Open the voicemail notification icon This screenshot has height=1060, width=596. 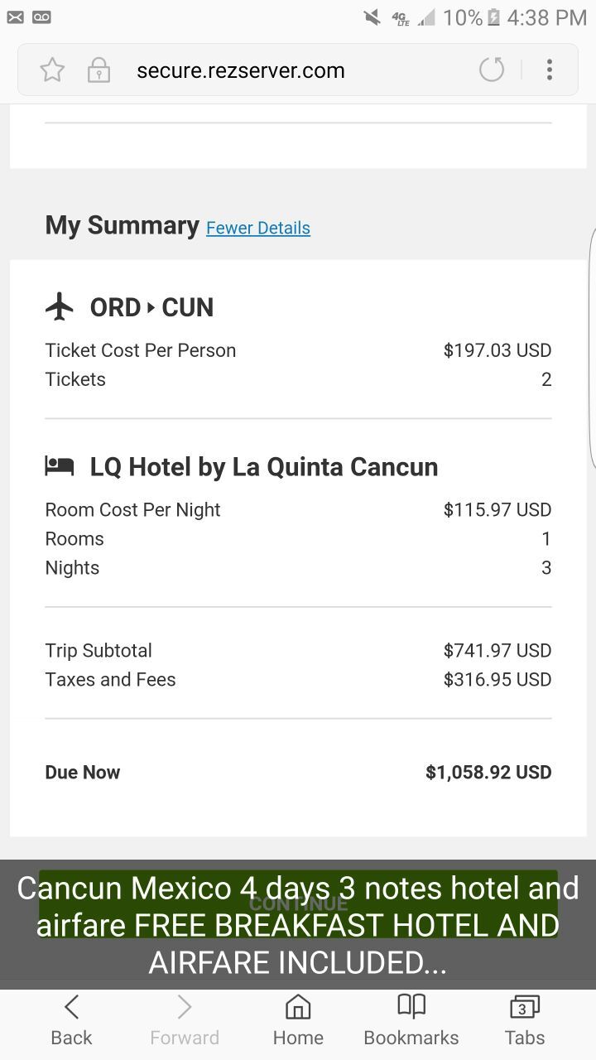pyautogui.click(x=41, y=17)
